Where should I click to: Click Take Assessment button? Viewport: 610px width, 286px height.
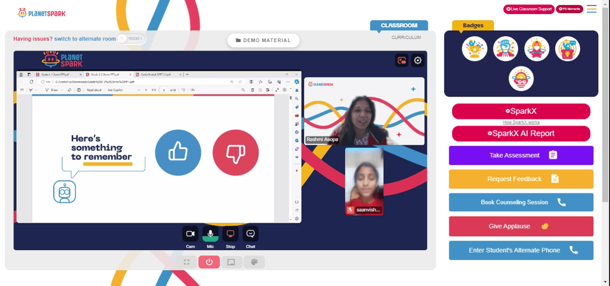521,156
